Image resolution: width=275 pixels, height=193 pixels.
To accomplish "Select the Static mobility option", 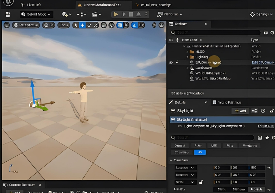I will coord(221,189).
